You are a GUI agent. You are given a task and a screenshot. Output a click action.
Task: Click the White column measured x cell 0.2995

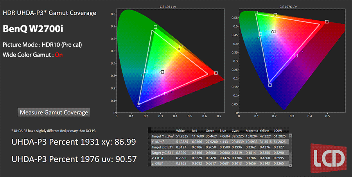click(x=181, y=158)
